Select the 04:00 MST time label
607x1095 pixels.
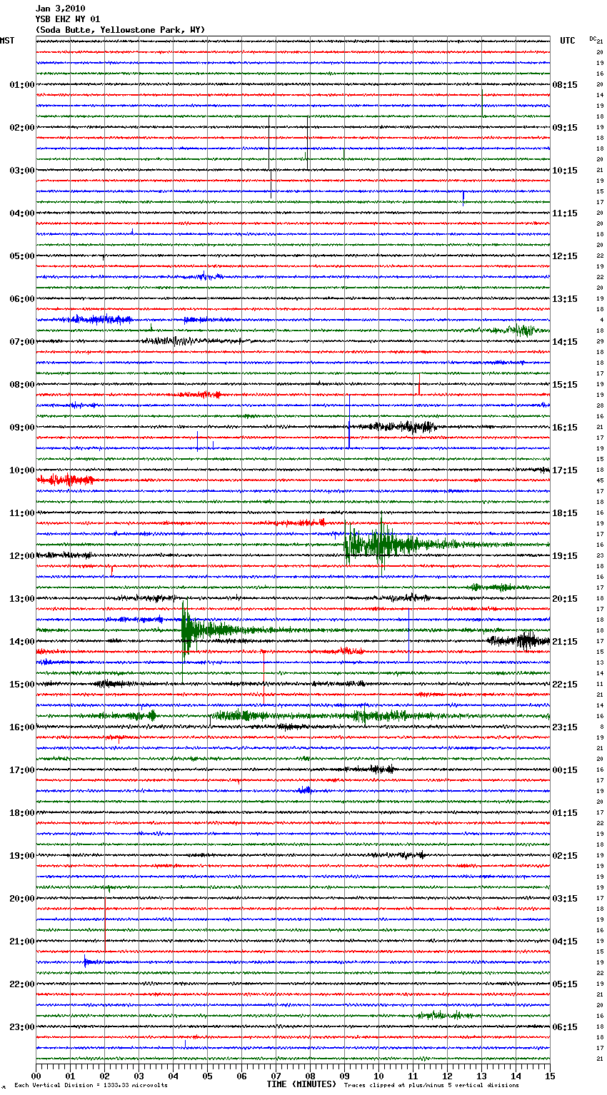pyautogui.click(x=22, y=213)
